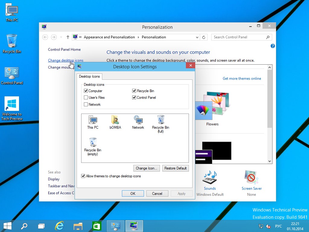
Task: Open the Windows Store taskbar icon
Action: point(97,226)
